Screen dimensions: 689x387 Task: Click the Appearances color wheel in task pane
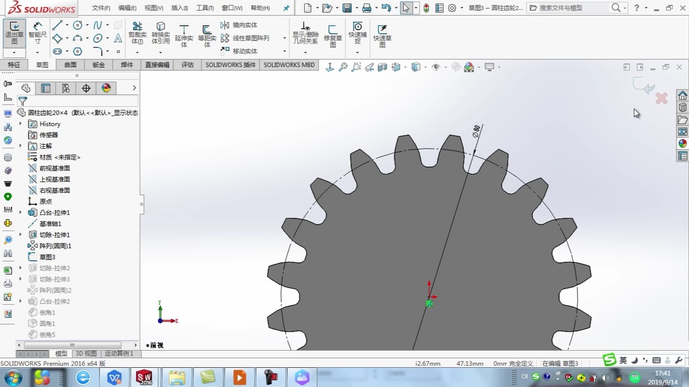coord(682,143)
